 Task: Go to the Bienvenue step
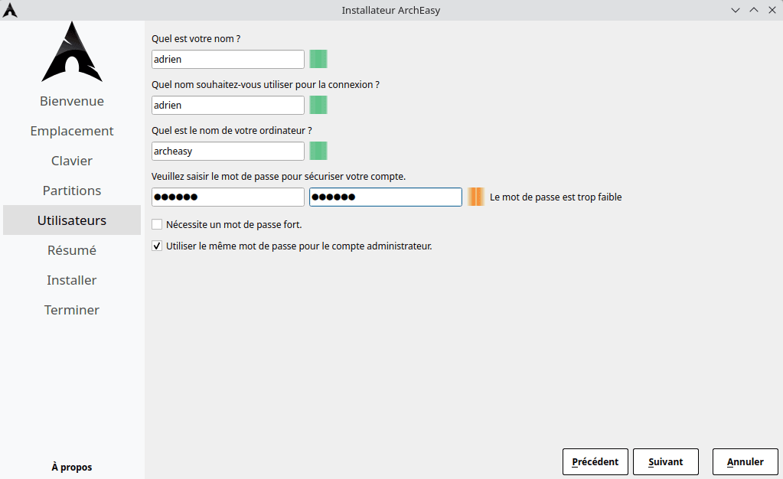pos(72,101)
